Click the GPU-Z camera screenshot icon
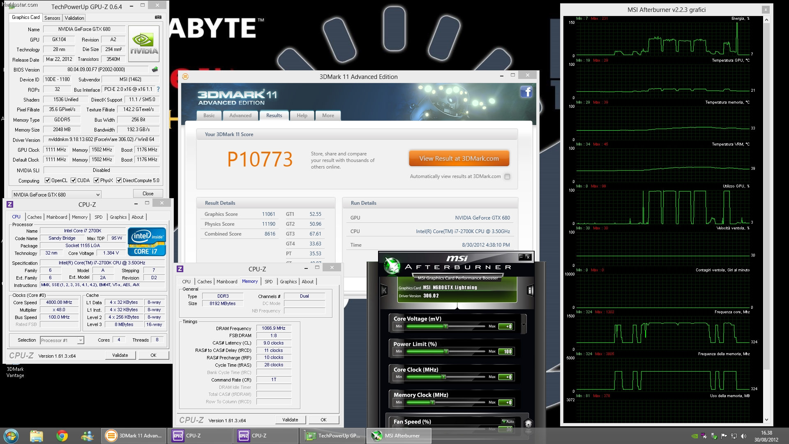 (158, 17)
